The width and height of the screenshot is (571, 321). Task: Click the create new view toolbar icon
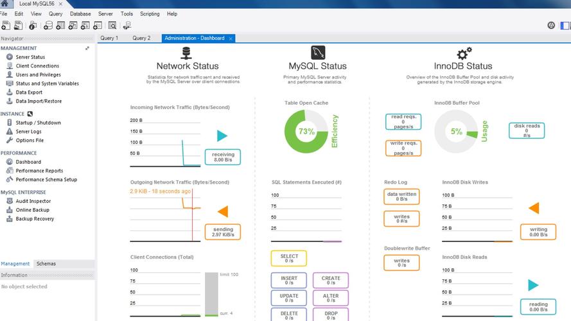[73, 26]
